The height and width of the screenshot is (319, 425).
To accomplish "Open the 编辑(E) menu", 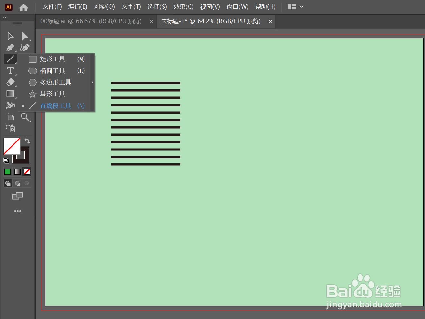I will [x=78, y=7].
